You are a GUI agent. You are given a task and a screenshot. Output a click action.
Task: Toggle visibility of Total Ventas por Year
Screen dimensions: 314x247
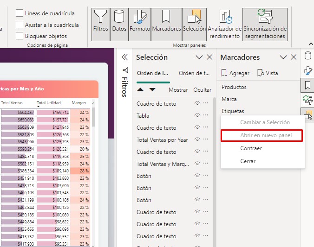[197, 139]
